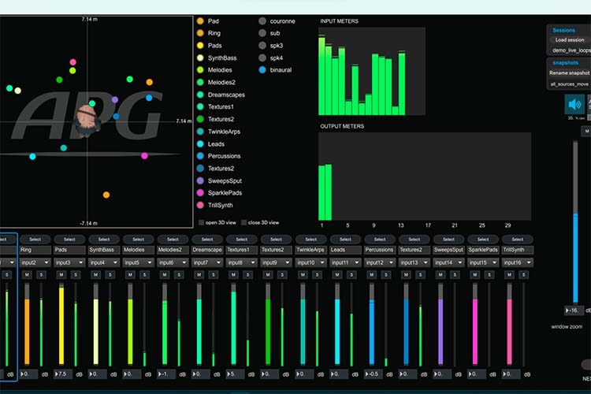This screenshot has width=591, height=394.
Task: Select the yellow Pads source dot
Action: pos(200,46)
